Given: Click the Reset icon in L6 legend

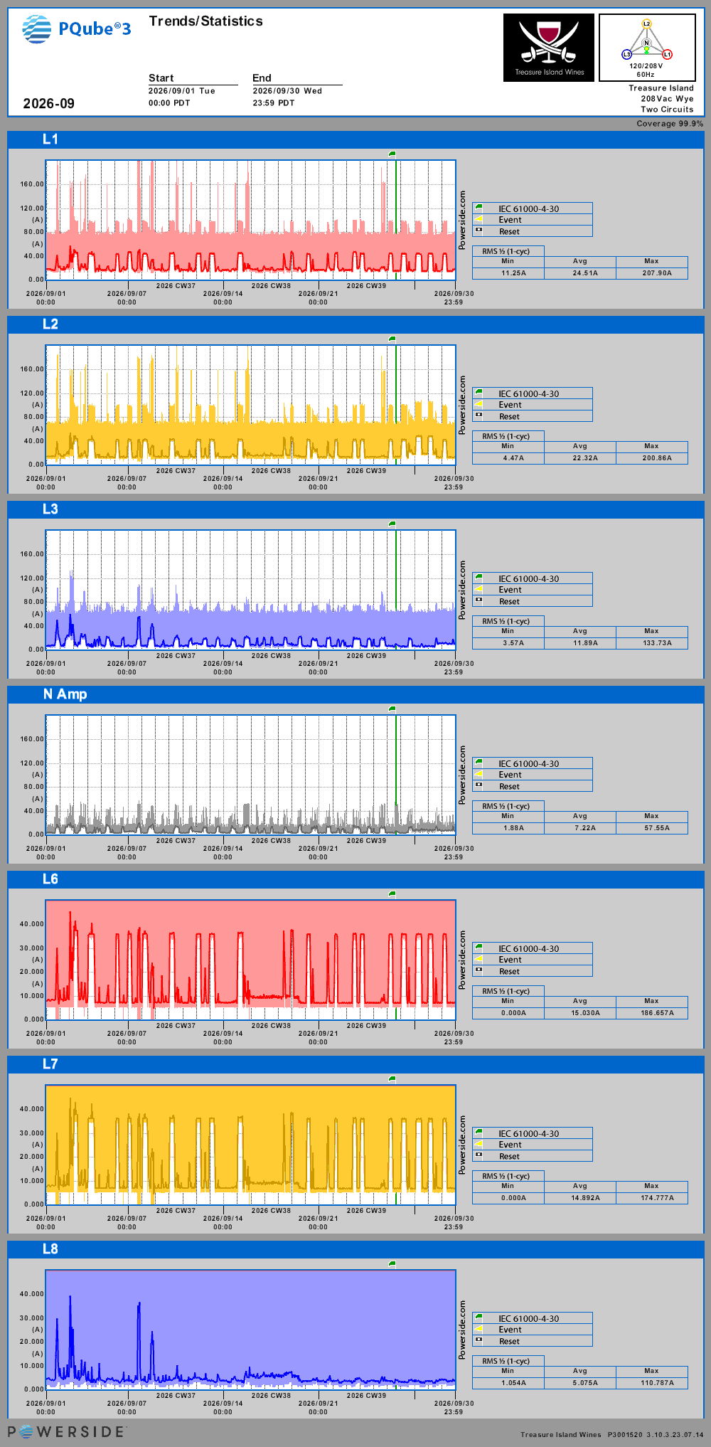Looking at the screenshot, I should (x=479, y=970).
